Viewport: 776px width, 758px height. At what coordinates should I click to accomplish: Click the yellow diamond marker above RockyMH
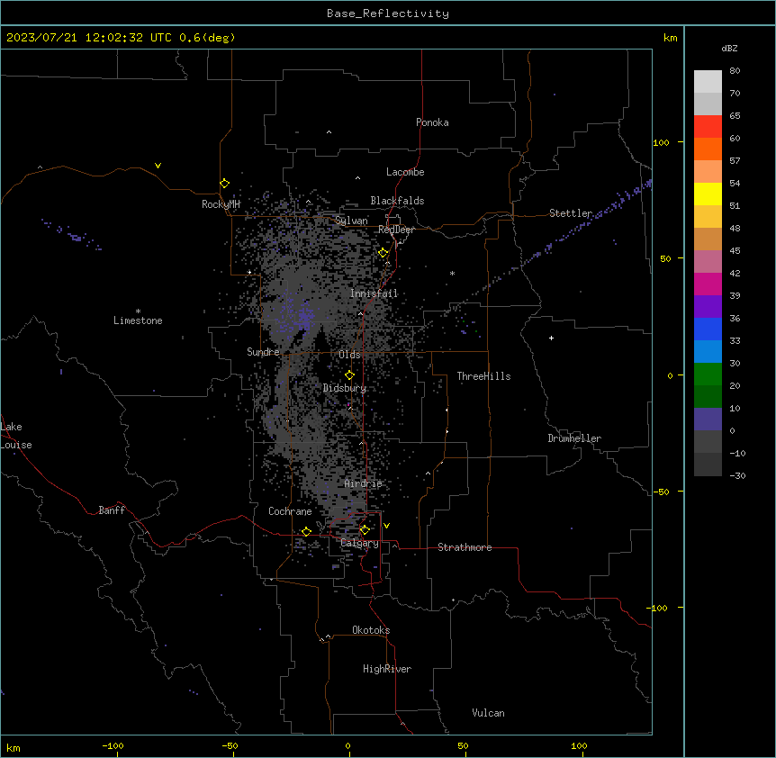coord(224,184)
